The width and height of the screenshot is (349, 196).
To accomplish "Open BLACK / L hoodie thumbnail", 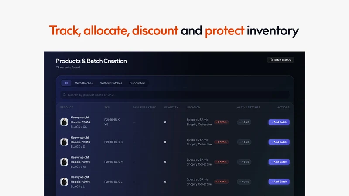I will point(64,182).
